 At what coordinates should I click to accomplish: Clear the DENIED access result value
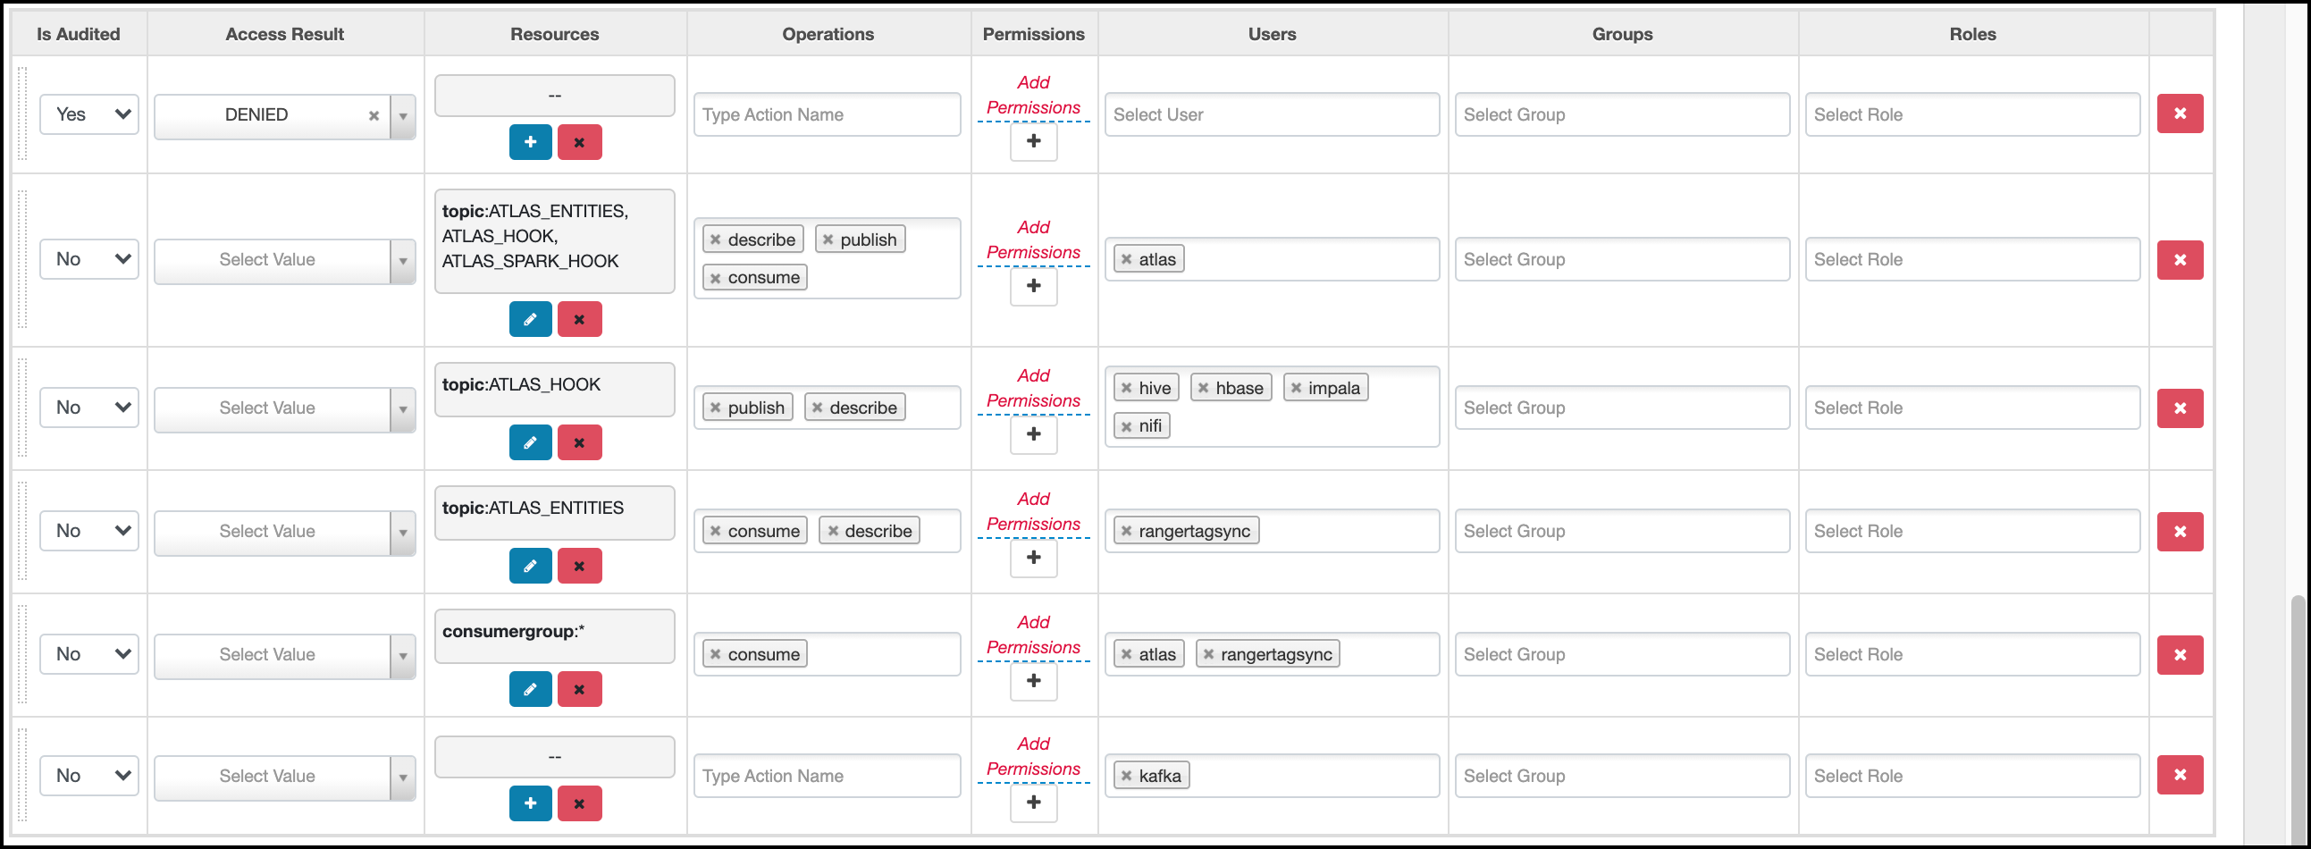374,116
